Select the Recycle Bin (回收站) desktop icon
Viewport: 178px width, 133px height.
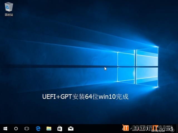9,9
